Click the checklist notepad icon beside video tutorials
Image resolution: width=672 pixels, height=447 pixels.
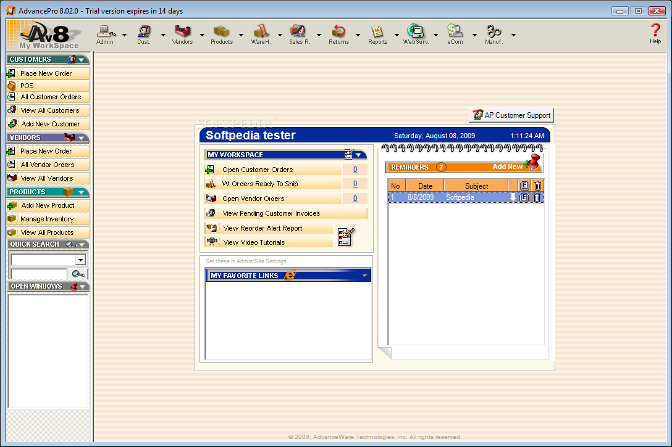point(346,237)
